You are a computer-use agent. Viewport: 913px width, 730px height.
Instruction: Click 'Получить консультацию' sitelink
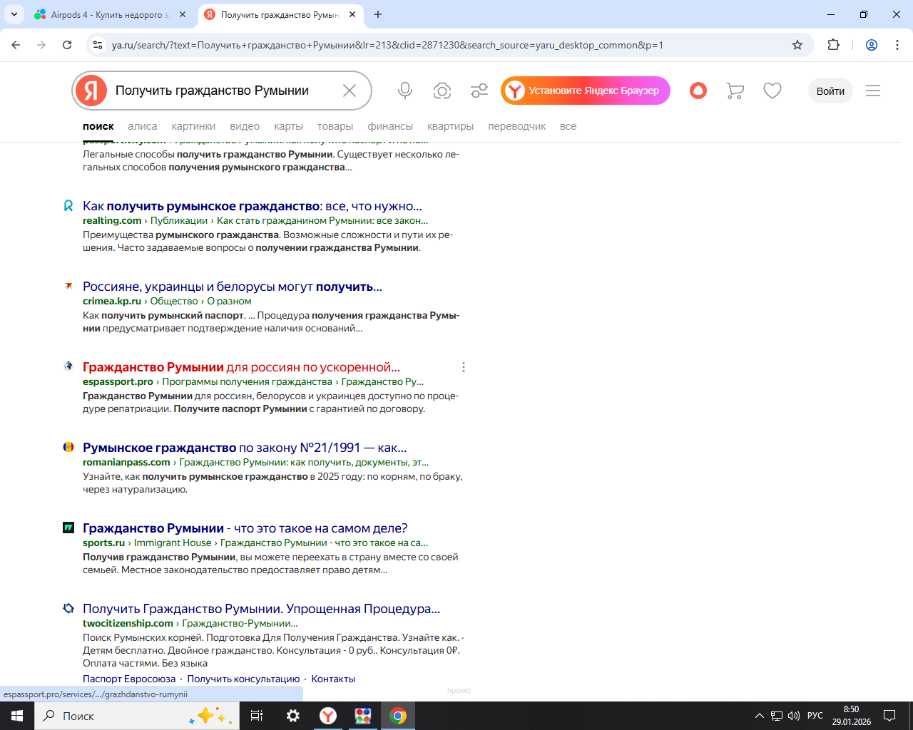[243, 679]
